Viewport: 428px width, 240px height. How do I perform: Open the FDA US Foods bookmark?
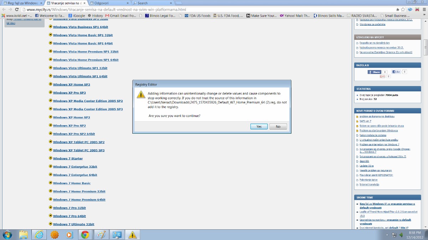(x=197, y=16)
